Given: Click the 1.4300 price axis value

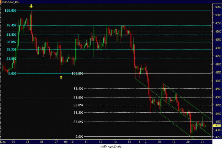Looking at the screenshot, I should [217, 130].
